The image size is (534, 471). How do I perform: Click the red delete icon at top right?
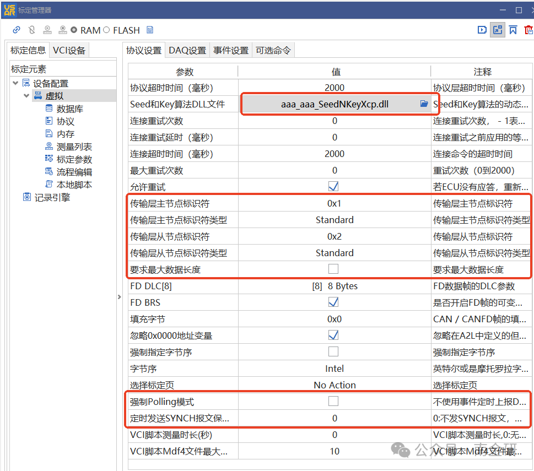[528, 30]
